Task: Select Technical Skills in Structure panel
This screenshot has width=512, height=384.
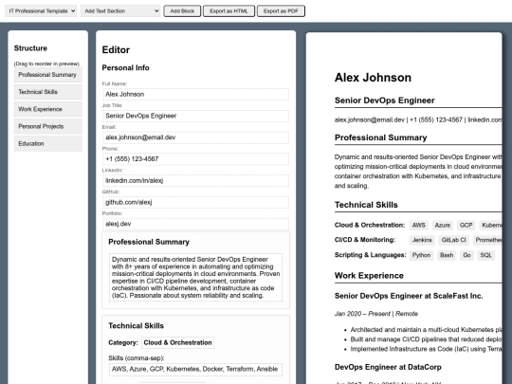Action: click(x=48, y=92)
